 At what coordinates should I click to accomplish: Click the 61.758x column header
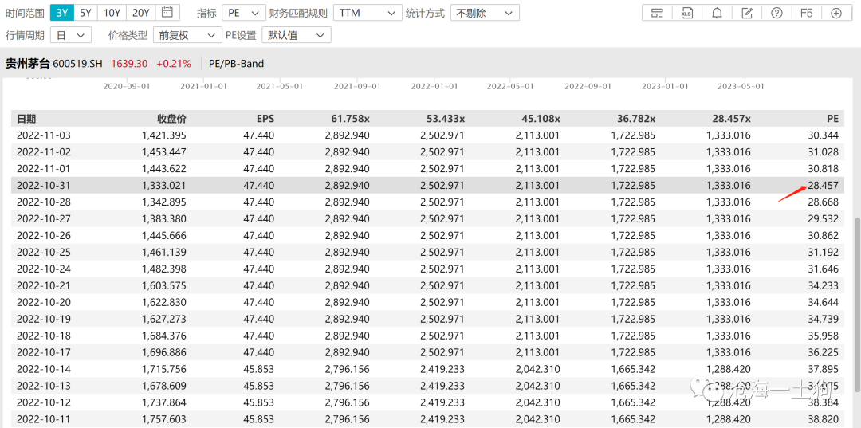coord(350,119)
